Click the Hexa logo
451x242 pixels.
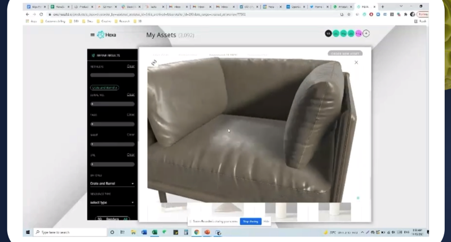coord(107,35)
